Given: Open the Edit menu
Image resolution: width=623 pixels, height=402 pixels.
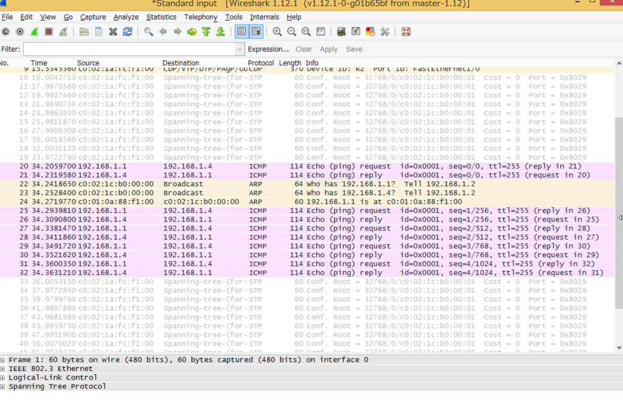Looking at the screenshot, I should tap(26, 17).
